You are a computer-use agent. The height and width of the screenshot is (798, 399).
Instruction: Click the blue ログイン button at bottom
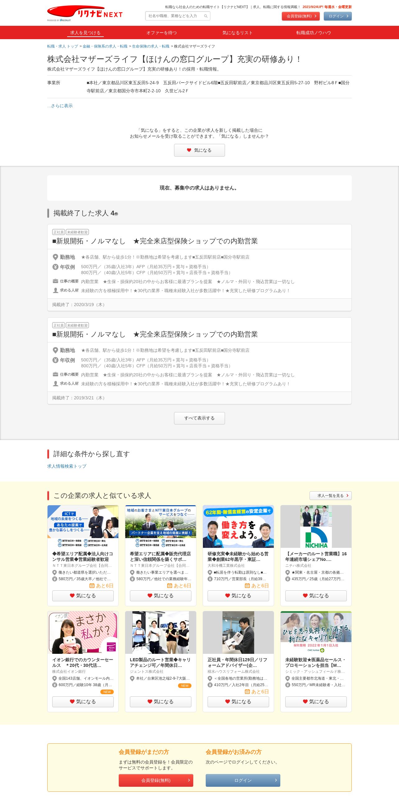[243, 780]
